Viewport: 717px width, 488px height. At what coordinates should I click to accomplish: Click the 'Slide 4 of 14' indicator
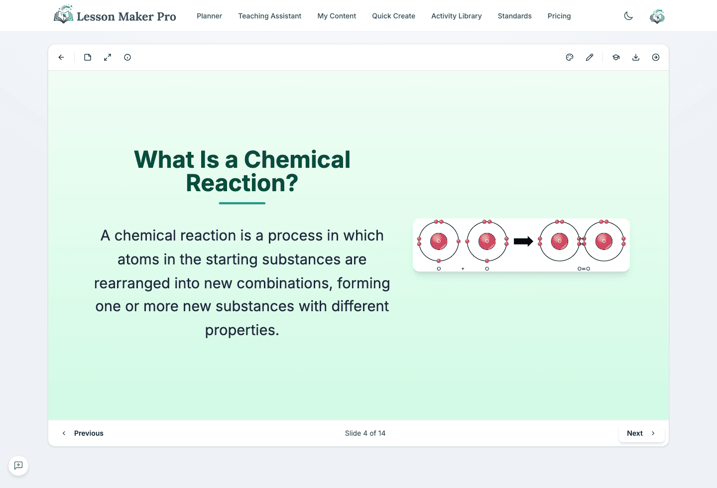click(x=365, y=433)
